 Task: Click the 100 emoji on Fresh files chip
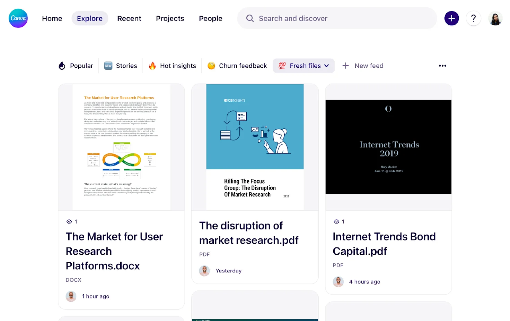[x=282, y=66]
